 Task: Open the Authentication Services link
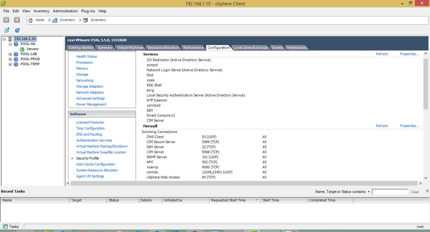coord(94,140)
